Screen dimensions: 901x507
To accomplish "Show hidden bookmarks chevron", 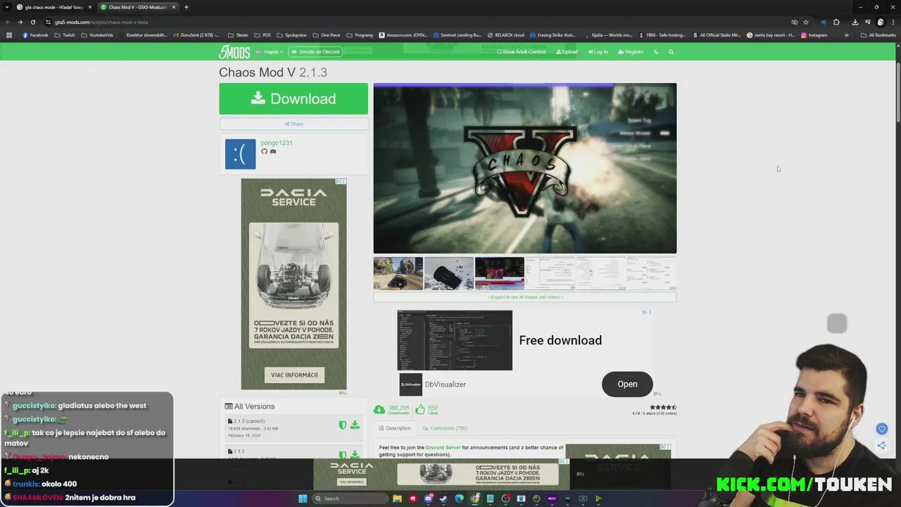I will [x=846, y=35].
